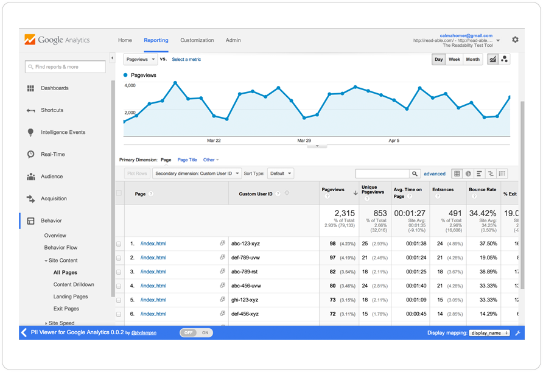Check the box for row ghi-123-xyz

coord(119,300)
